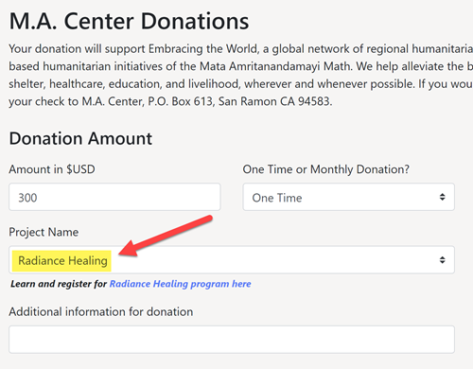Click the Mata Amritanandamayi Math text

tap(275, 66)
